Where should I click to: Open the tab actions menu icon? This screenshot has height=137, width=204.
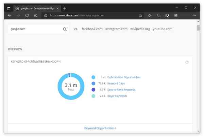[x=9, y=9]
